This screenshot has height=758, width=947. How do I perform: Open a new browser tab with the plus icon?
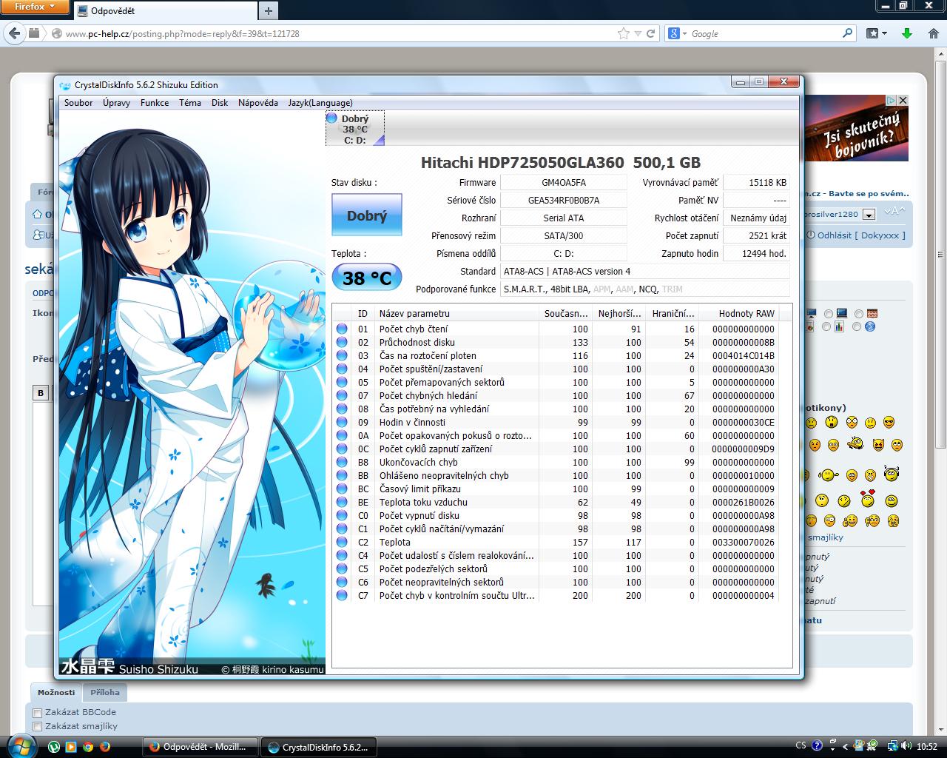[269, 10]
